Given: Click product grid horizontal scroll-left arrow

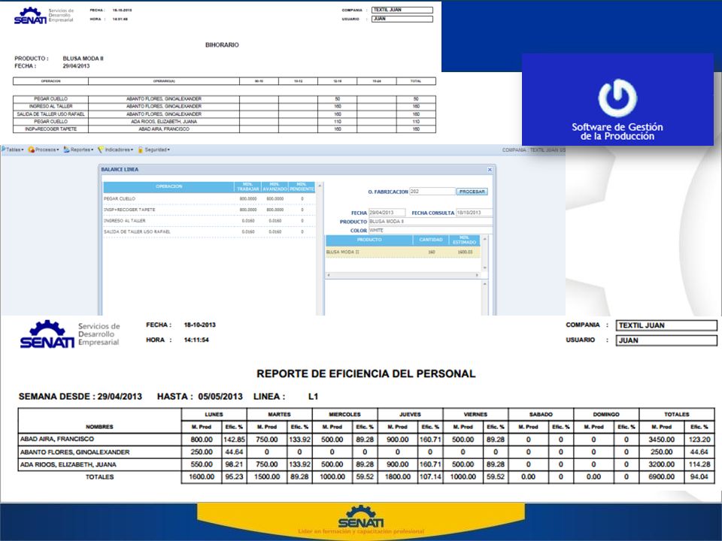Looking at the screenshot, I should (x=329, y=275).
